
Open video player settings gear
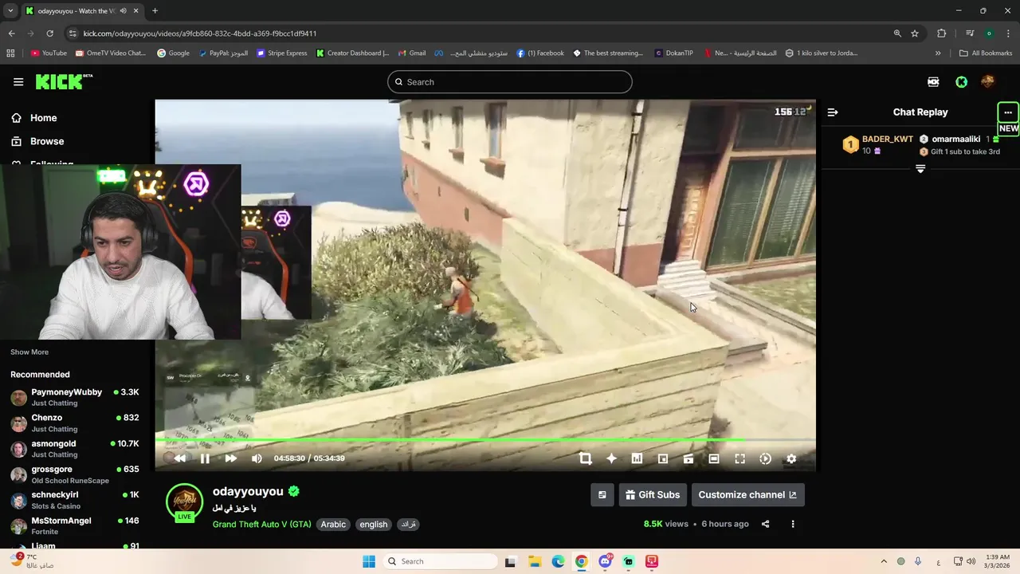point(791,458)
